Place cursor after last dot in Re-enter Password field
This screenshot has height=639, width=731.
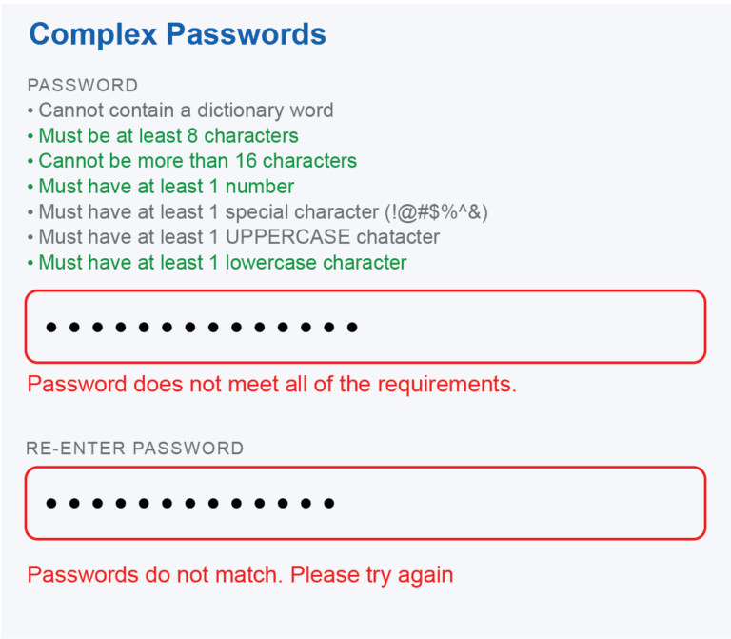click(339, 504)
